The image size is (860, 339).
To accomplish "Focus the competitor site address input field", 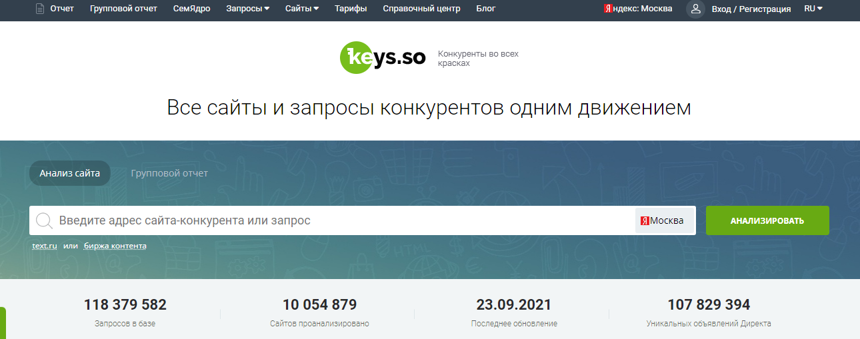I will (x=333, y=220).
